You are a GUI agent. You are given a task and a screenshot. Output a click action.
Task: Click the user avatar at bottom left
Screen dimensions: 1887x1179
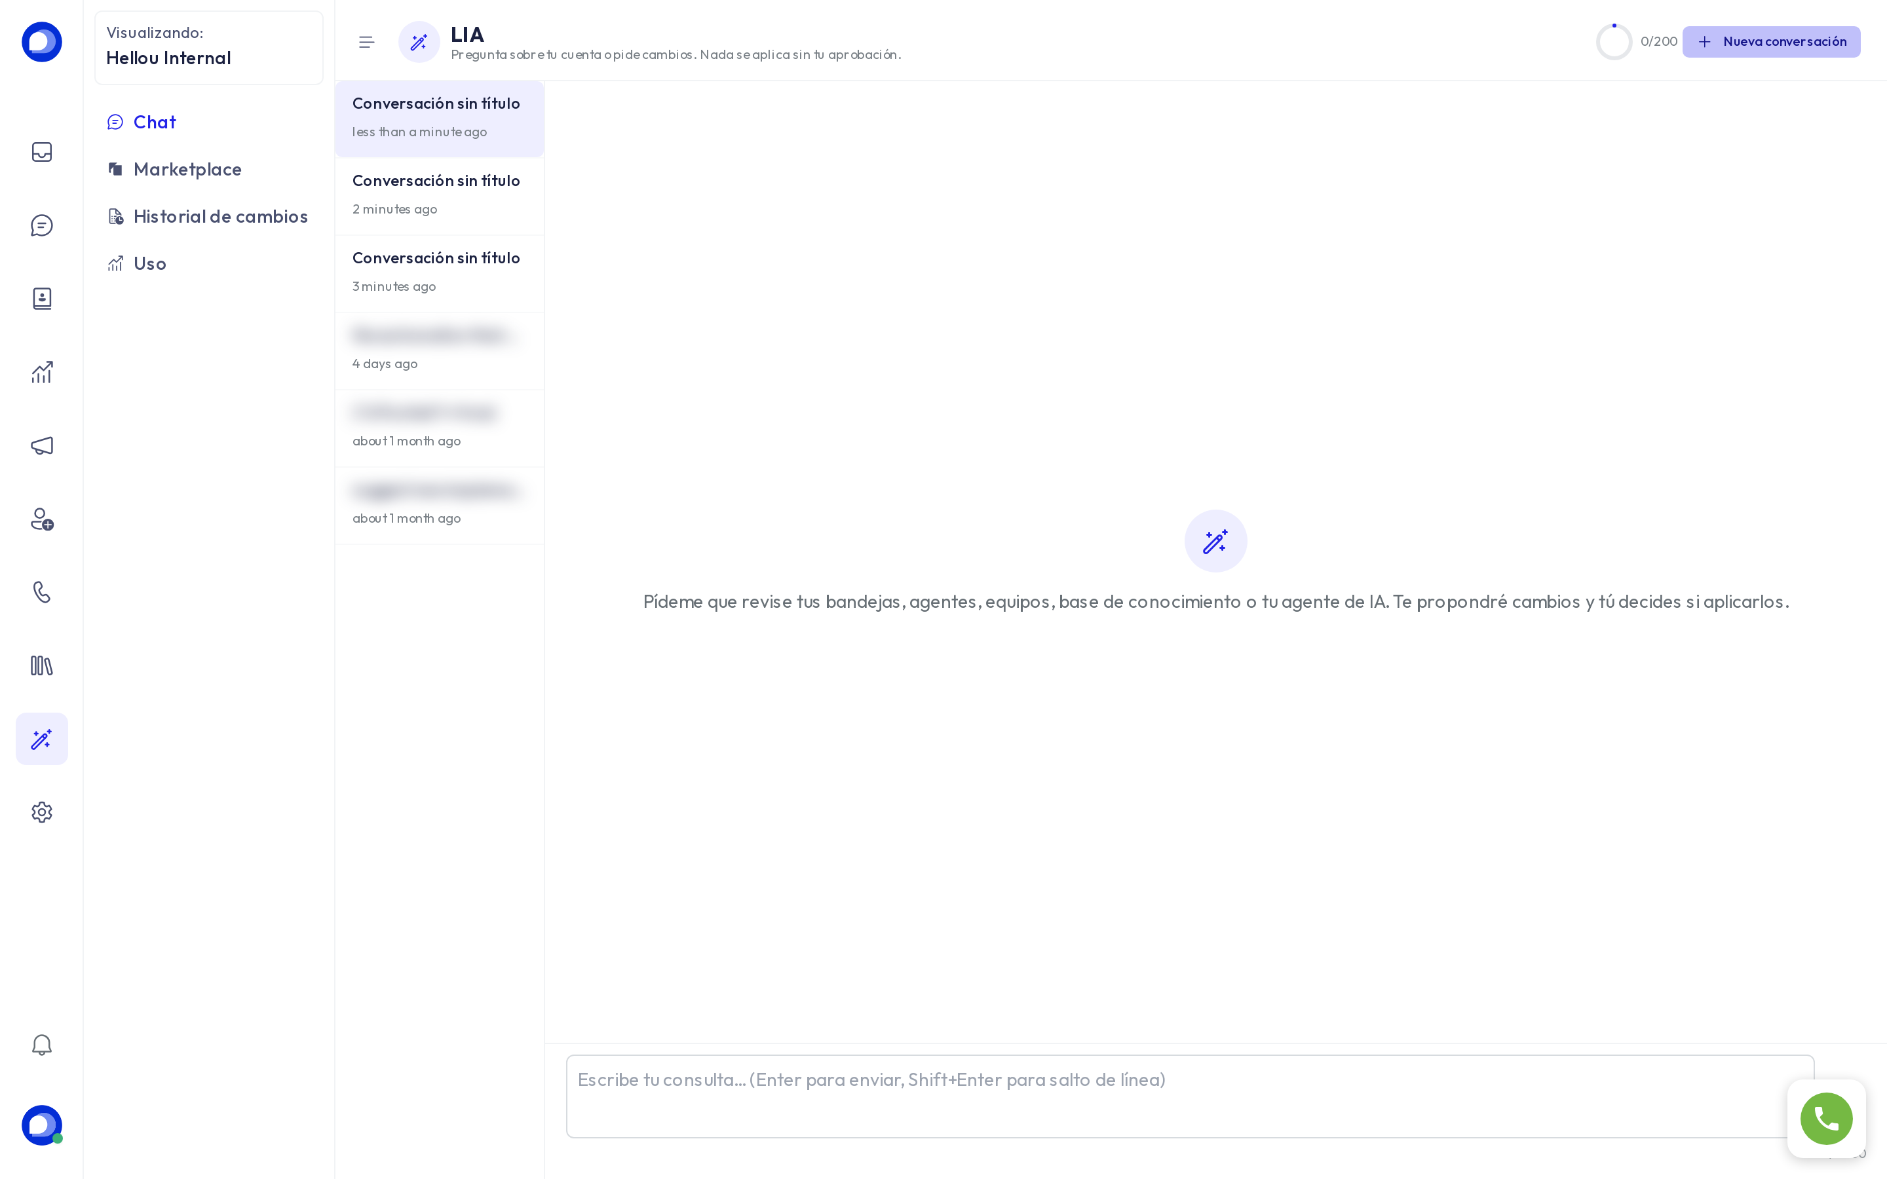click(41, 1125)
